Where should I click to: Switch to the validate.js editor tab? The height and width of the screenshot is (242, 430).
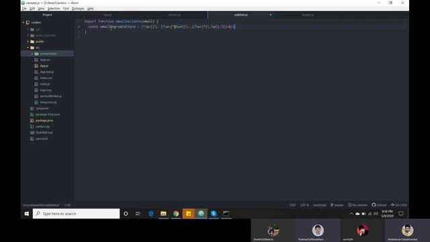241,15
